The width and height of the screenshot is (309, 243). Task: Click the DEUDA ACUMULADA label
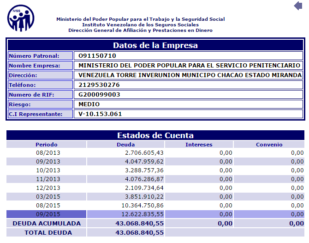click(x=47, y=223)
